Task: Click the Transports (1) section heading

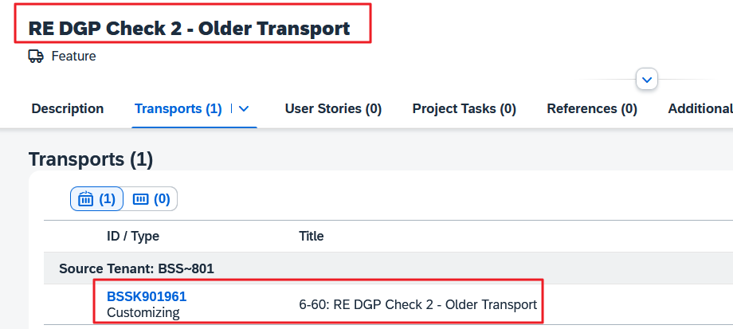Action: click(90, 159)
